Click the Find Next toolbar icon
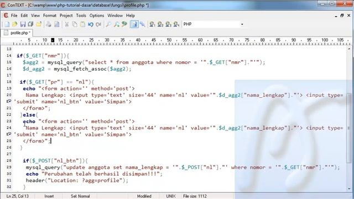This screenshot has width=354, height=199. pyautogui.click(x=117, y=24)
